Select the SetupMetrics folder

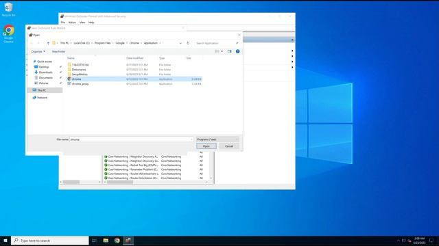[x=134, y=74]
